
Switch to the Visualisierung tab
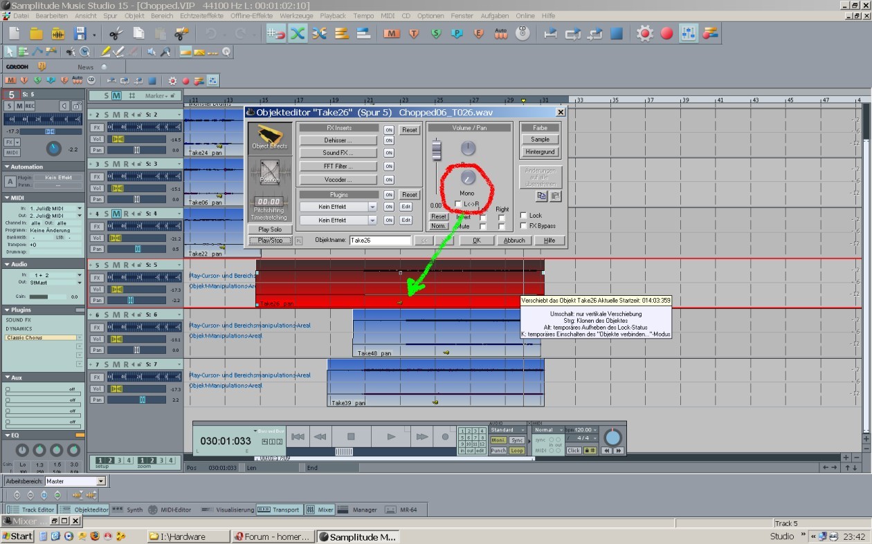[227, 509]
